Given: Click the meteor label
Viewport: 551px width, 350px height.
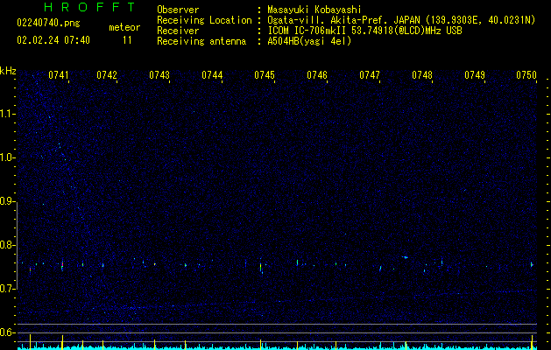Looking at the screenshot, I should pyautogui.click(x=124, y=27).
